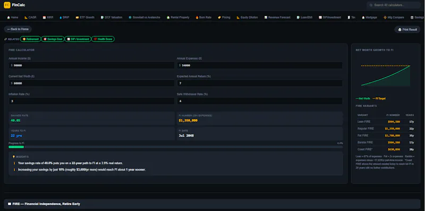Focus the Search 40 calculators box
425x211 pixels.
pos(393,5)
